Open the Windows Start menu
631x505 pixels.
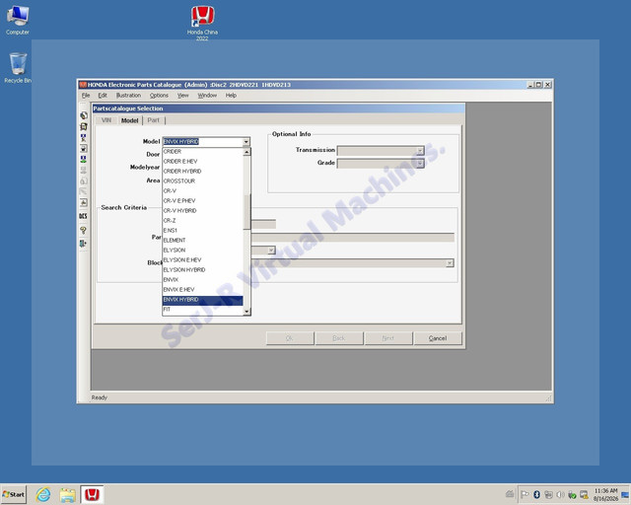click(x=14, y=494)
